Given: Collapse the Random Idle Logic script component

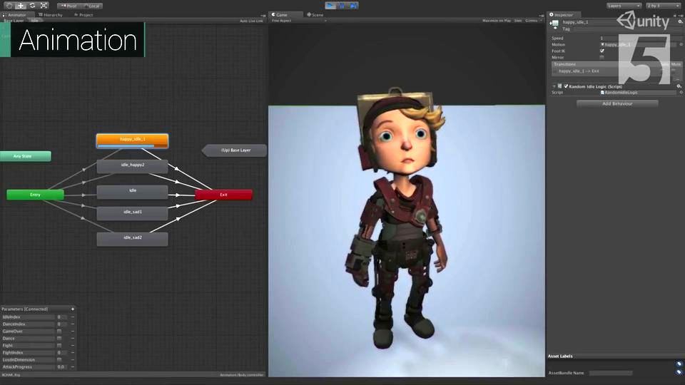Looking at the screenshot, I should [554, 86].
